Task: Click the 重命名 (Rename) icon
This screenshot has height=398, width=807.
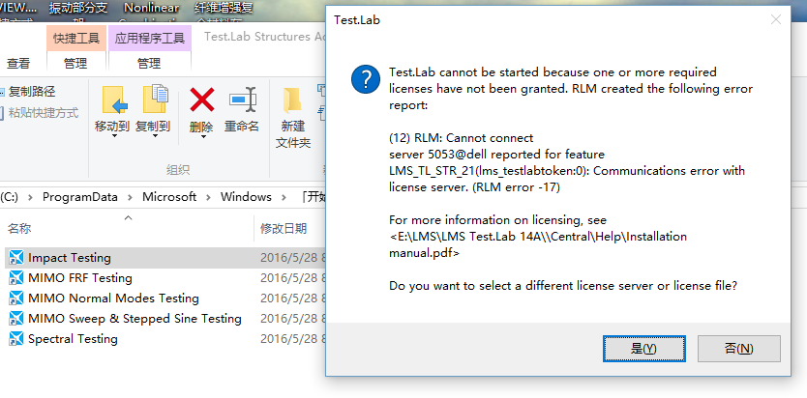Action: (242, 99)
